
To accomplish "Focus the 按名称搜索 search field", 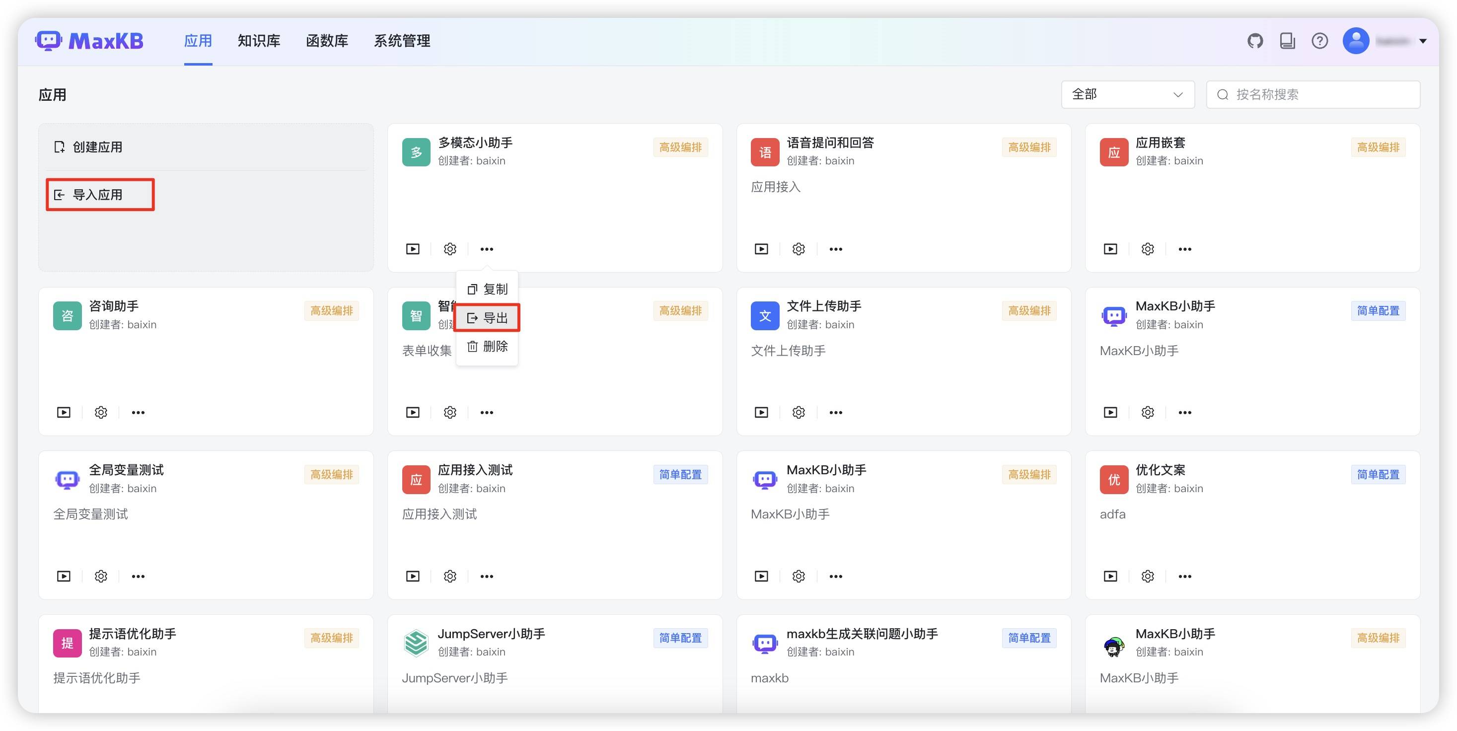I will pyautogui.click(x=1313, y=94).
